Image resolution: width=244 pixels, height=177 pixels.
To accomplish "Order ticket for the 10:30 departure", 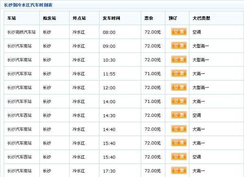I will pyautogui.click(x=179, y=60).
